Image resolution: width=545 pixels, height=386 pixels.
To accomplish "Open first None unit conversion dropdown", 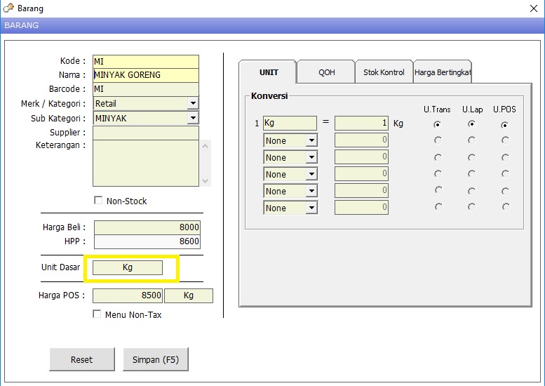I will coord(311,140).
